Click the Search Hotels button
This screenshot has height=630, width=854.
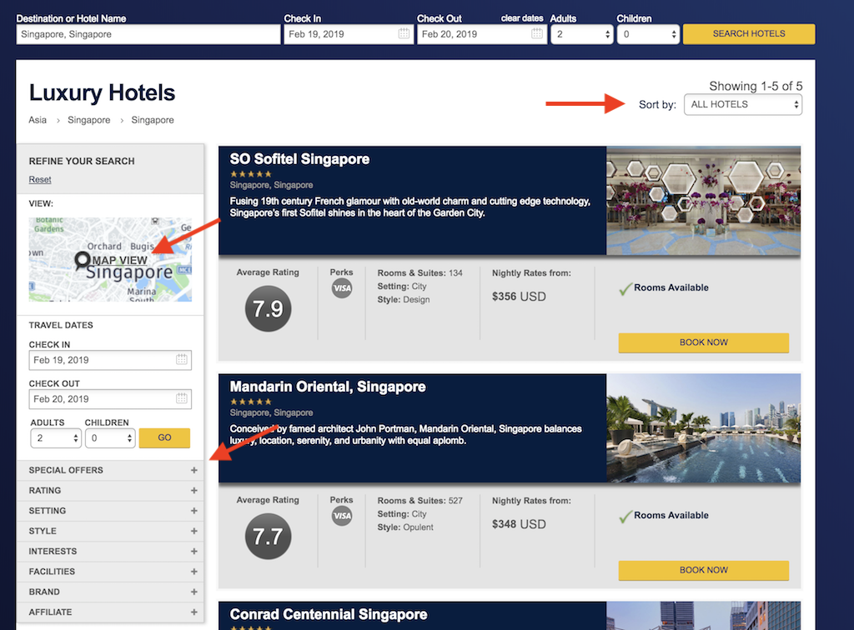749,33
